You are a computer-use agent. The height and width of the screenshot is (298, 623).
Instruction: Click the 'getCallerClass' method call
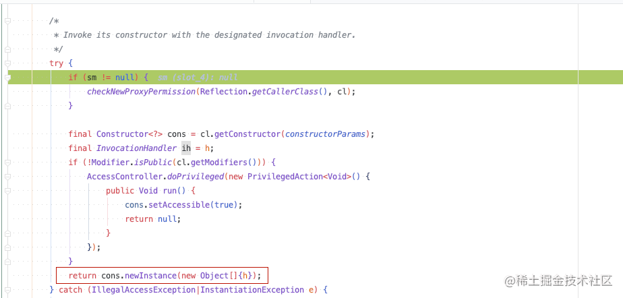pyautogui.click(x=285, y=92)
